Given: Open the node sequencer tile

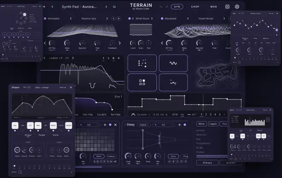Looking at the screenshot, I should tap(142, 63).
